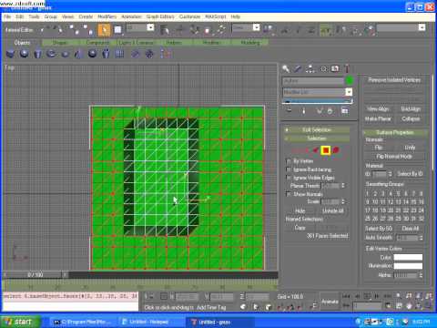Open the Customize menu
Viewport: 437px width, 328px height.
(189, 16)
